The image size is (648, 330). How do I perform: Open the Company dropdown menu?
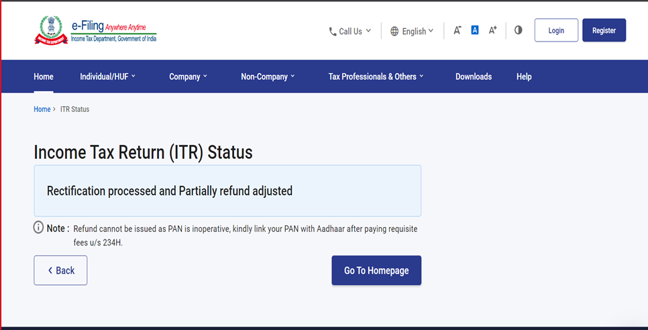pos(188,76)
